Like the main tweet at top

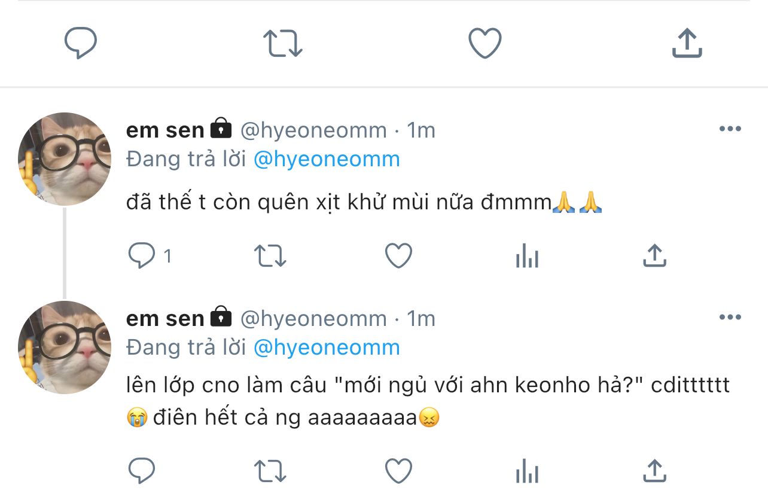[x=484, y=44]
